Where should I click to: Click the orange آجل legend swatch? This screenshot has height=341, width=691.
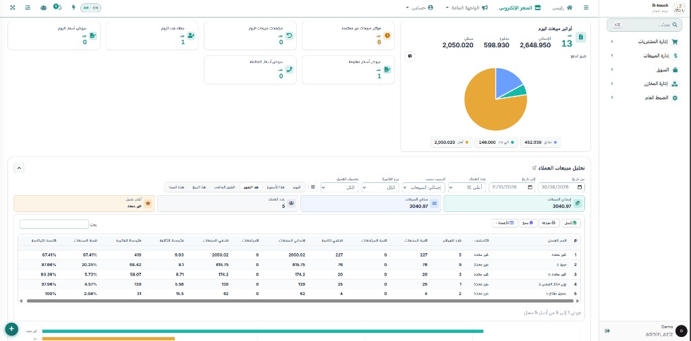(467, 142)
